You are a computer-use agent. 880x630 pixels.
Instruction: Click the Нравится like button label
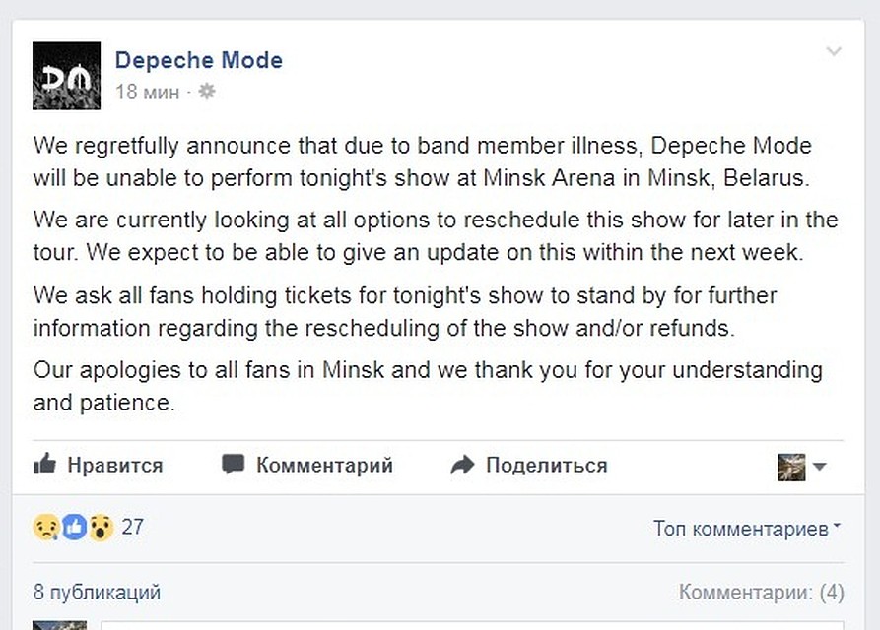[x=115, y=466]
